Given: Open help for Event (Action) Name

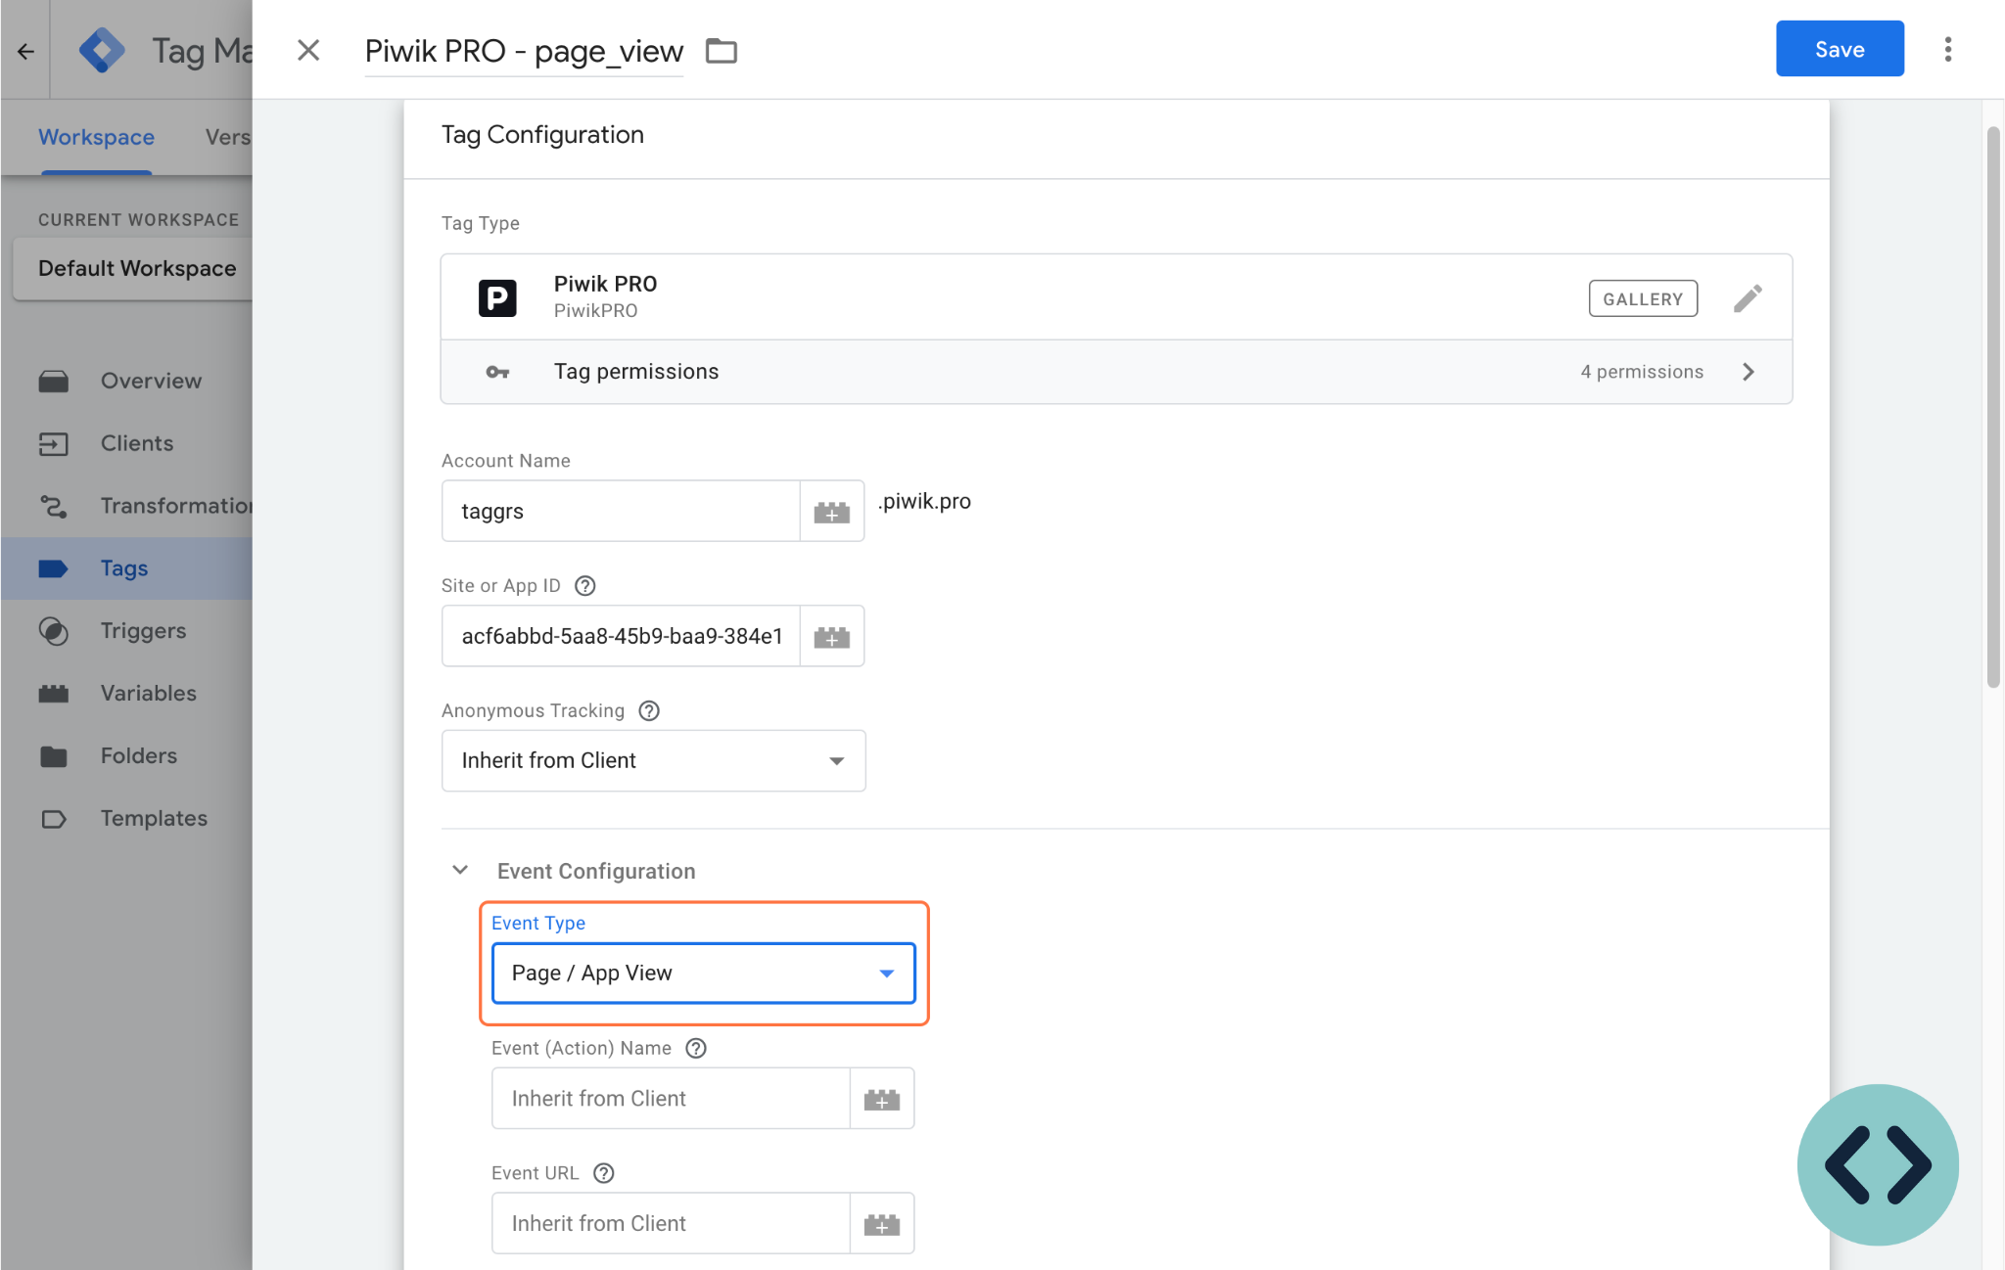Looking at the screenshot, I should (x=696, y=1049).
